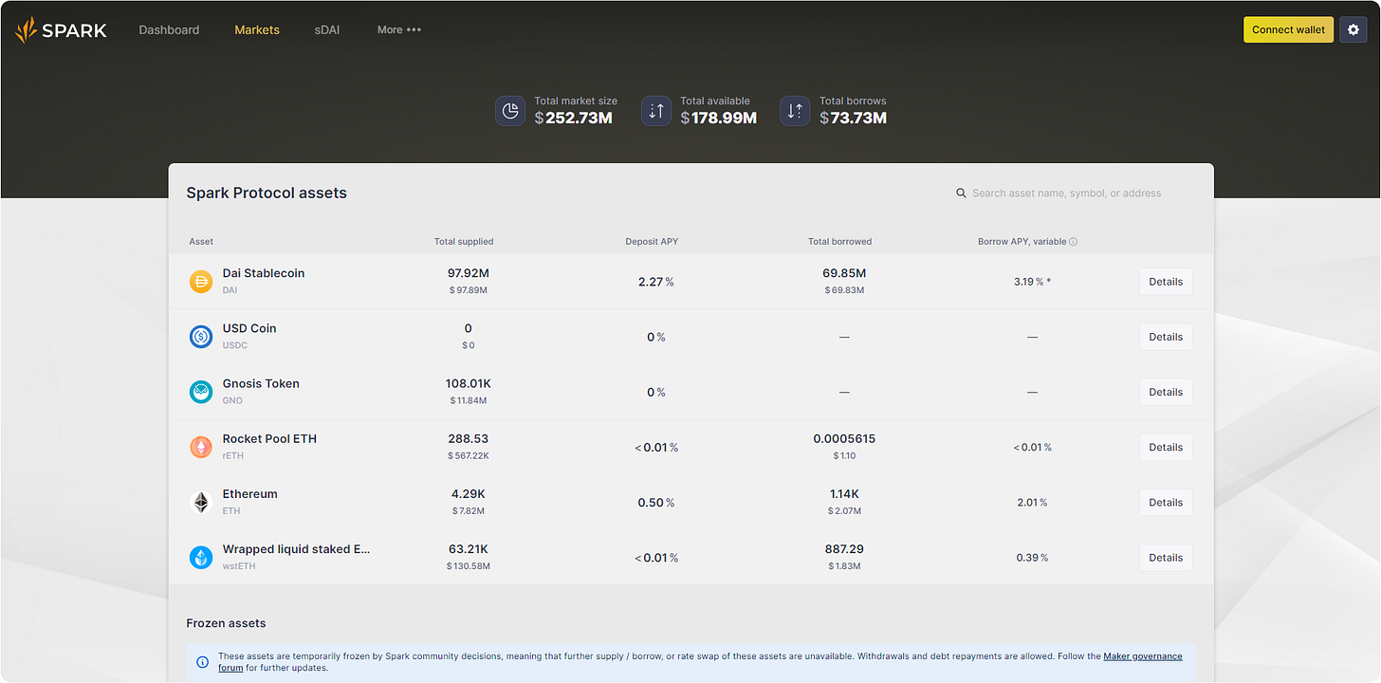Click the Borrow APY info icon
Viewport: 1381px width, 683px height.
click(x=1074, y=242)
